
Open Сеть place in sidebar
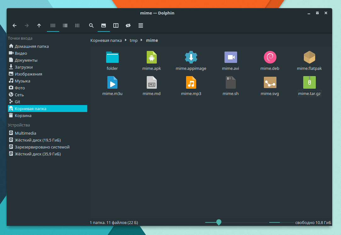48,95
